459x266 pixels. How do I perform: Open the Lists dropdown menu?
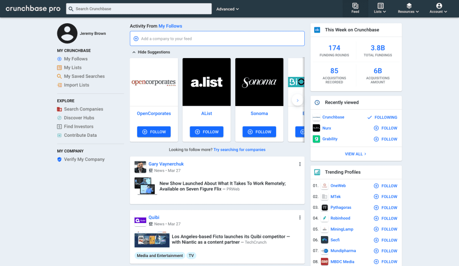coord(380,8)
